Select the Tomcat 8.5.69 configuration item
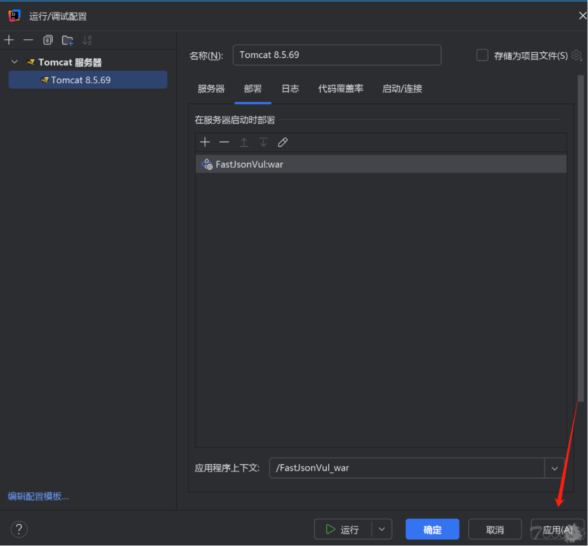The height and width of the screenshot is (546, 588). [x=88, y=80]
